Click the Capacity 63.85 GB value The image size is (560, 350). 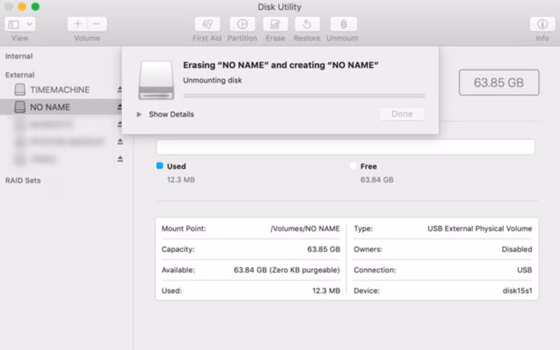323,249
